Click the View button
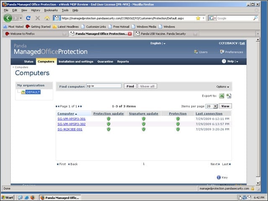The image size is (268, 201). (x=225, y=106)
